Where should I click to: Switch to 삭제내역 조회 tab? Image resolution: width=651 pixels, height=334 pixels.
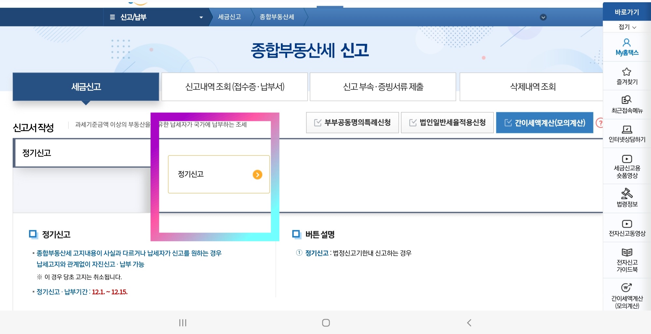point(532,87)
